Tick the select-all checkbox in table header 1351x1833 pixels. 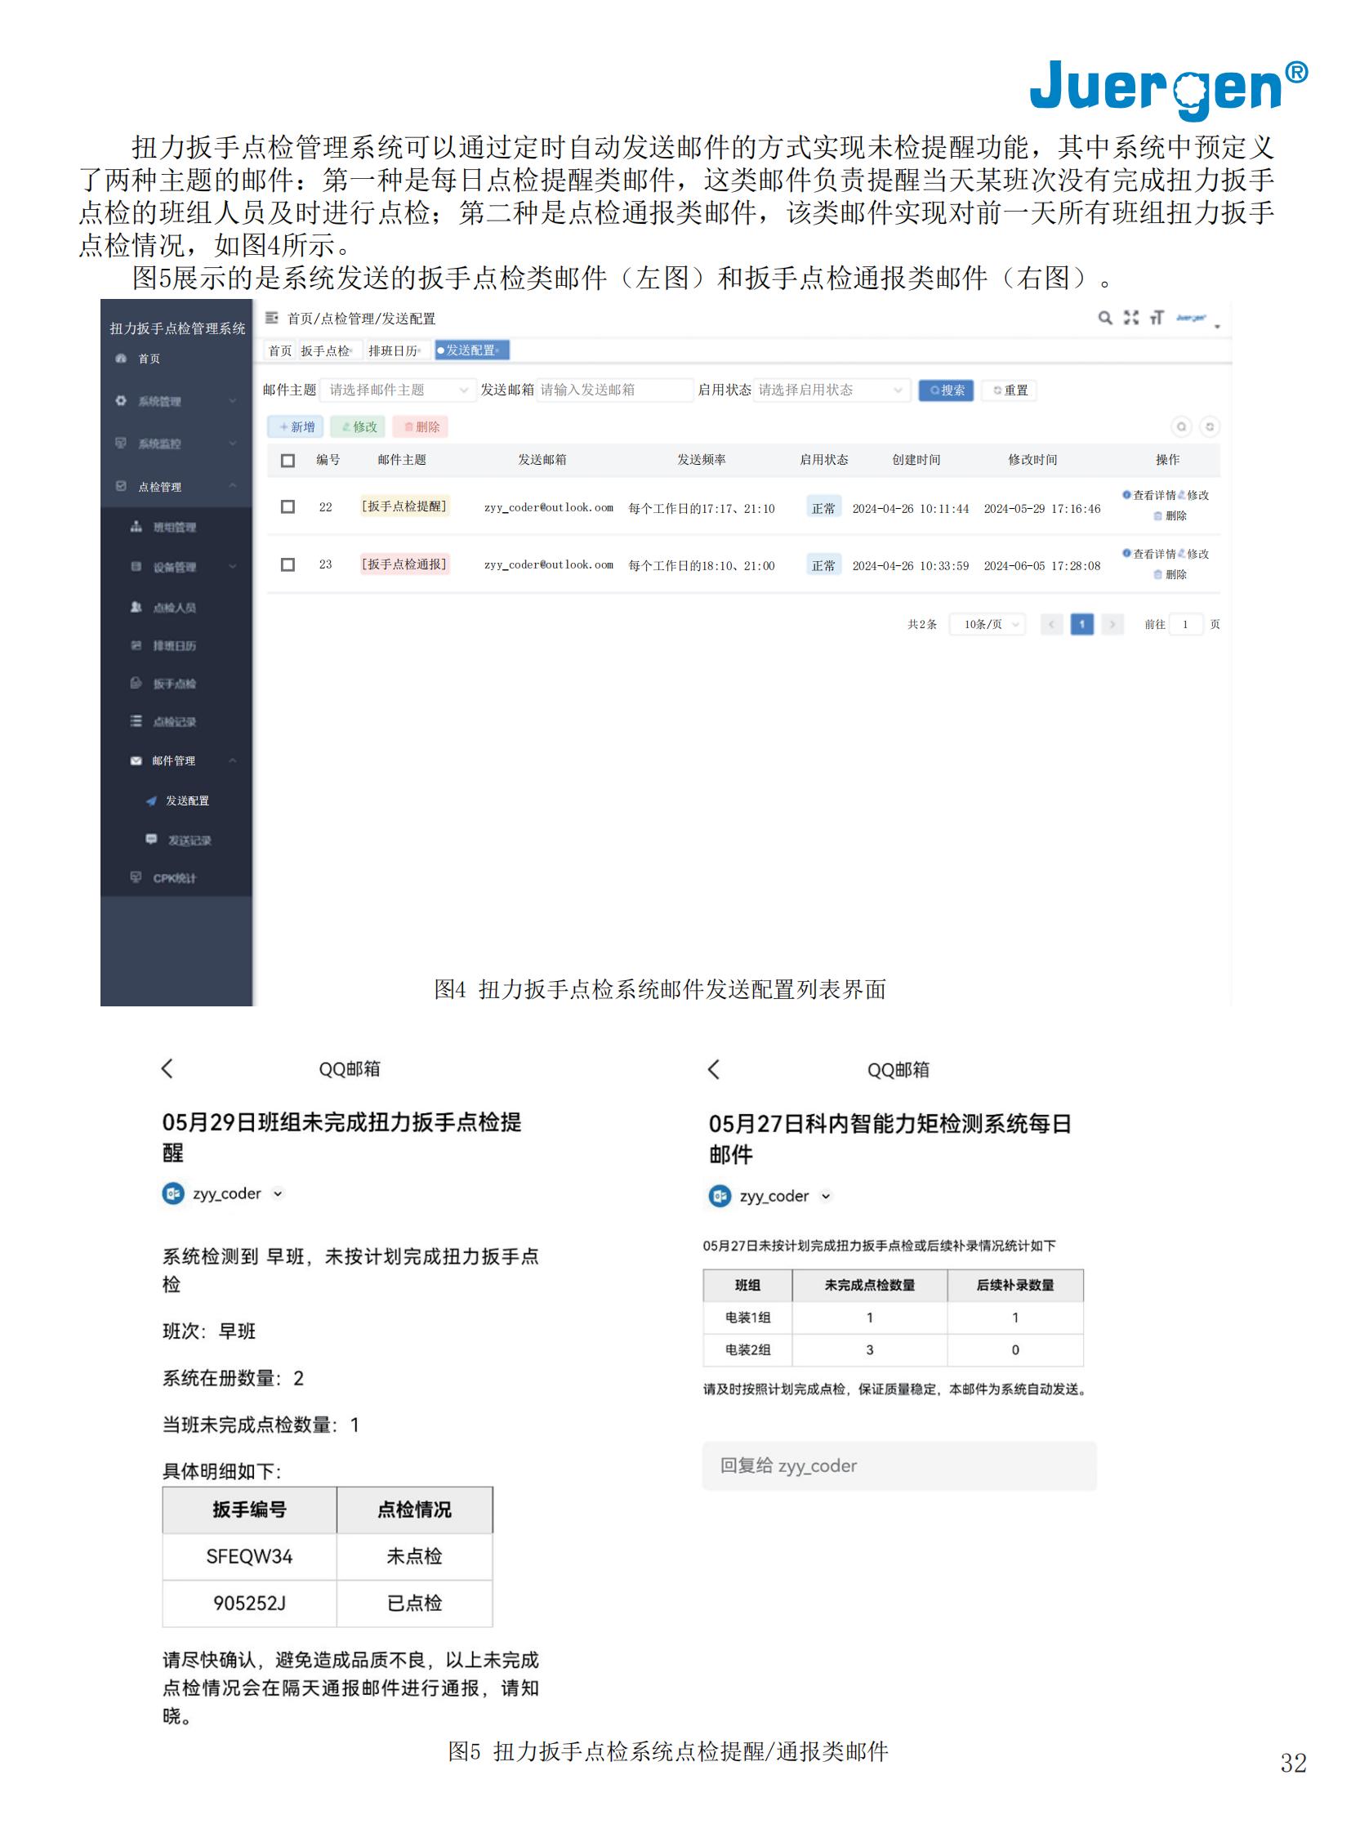click(288, 461)
